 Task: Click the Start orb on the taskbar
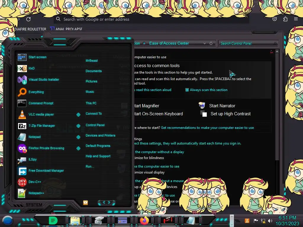tap(8, 220)
